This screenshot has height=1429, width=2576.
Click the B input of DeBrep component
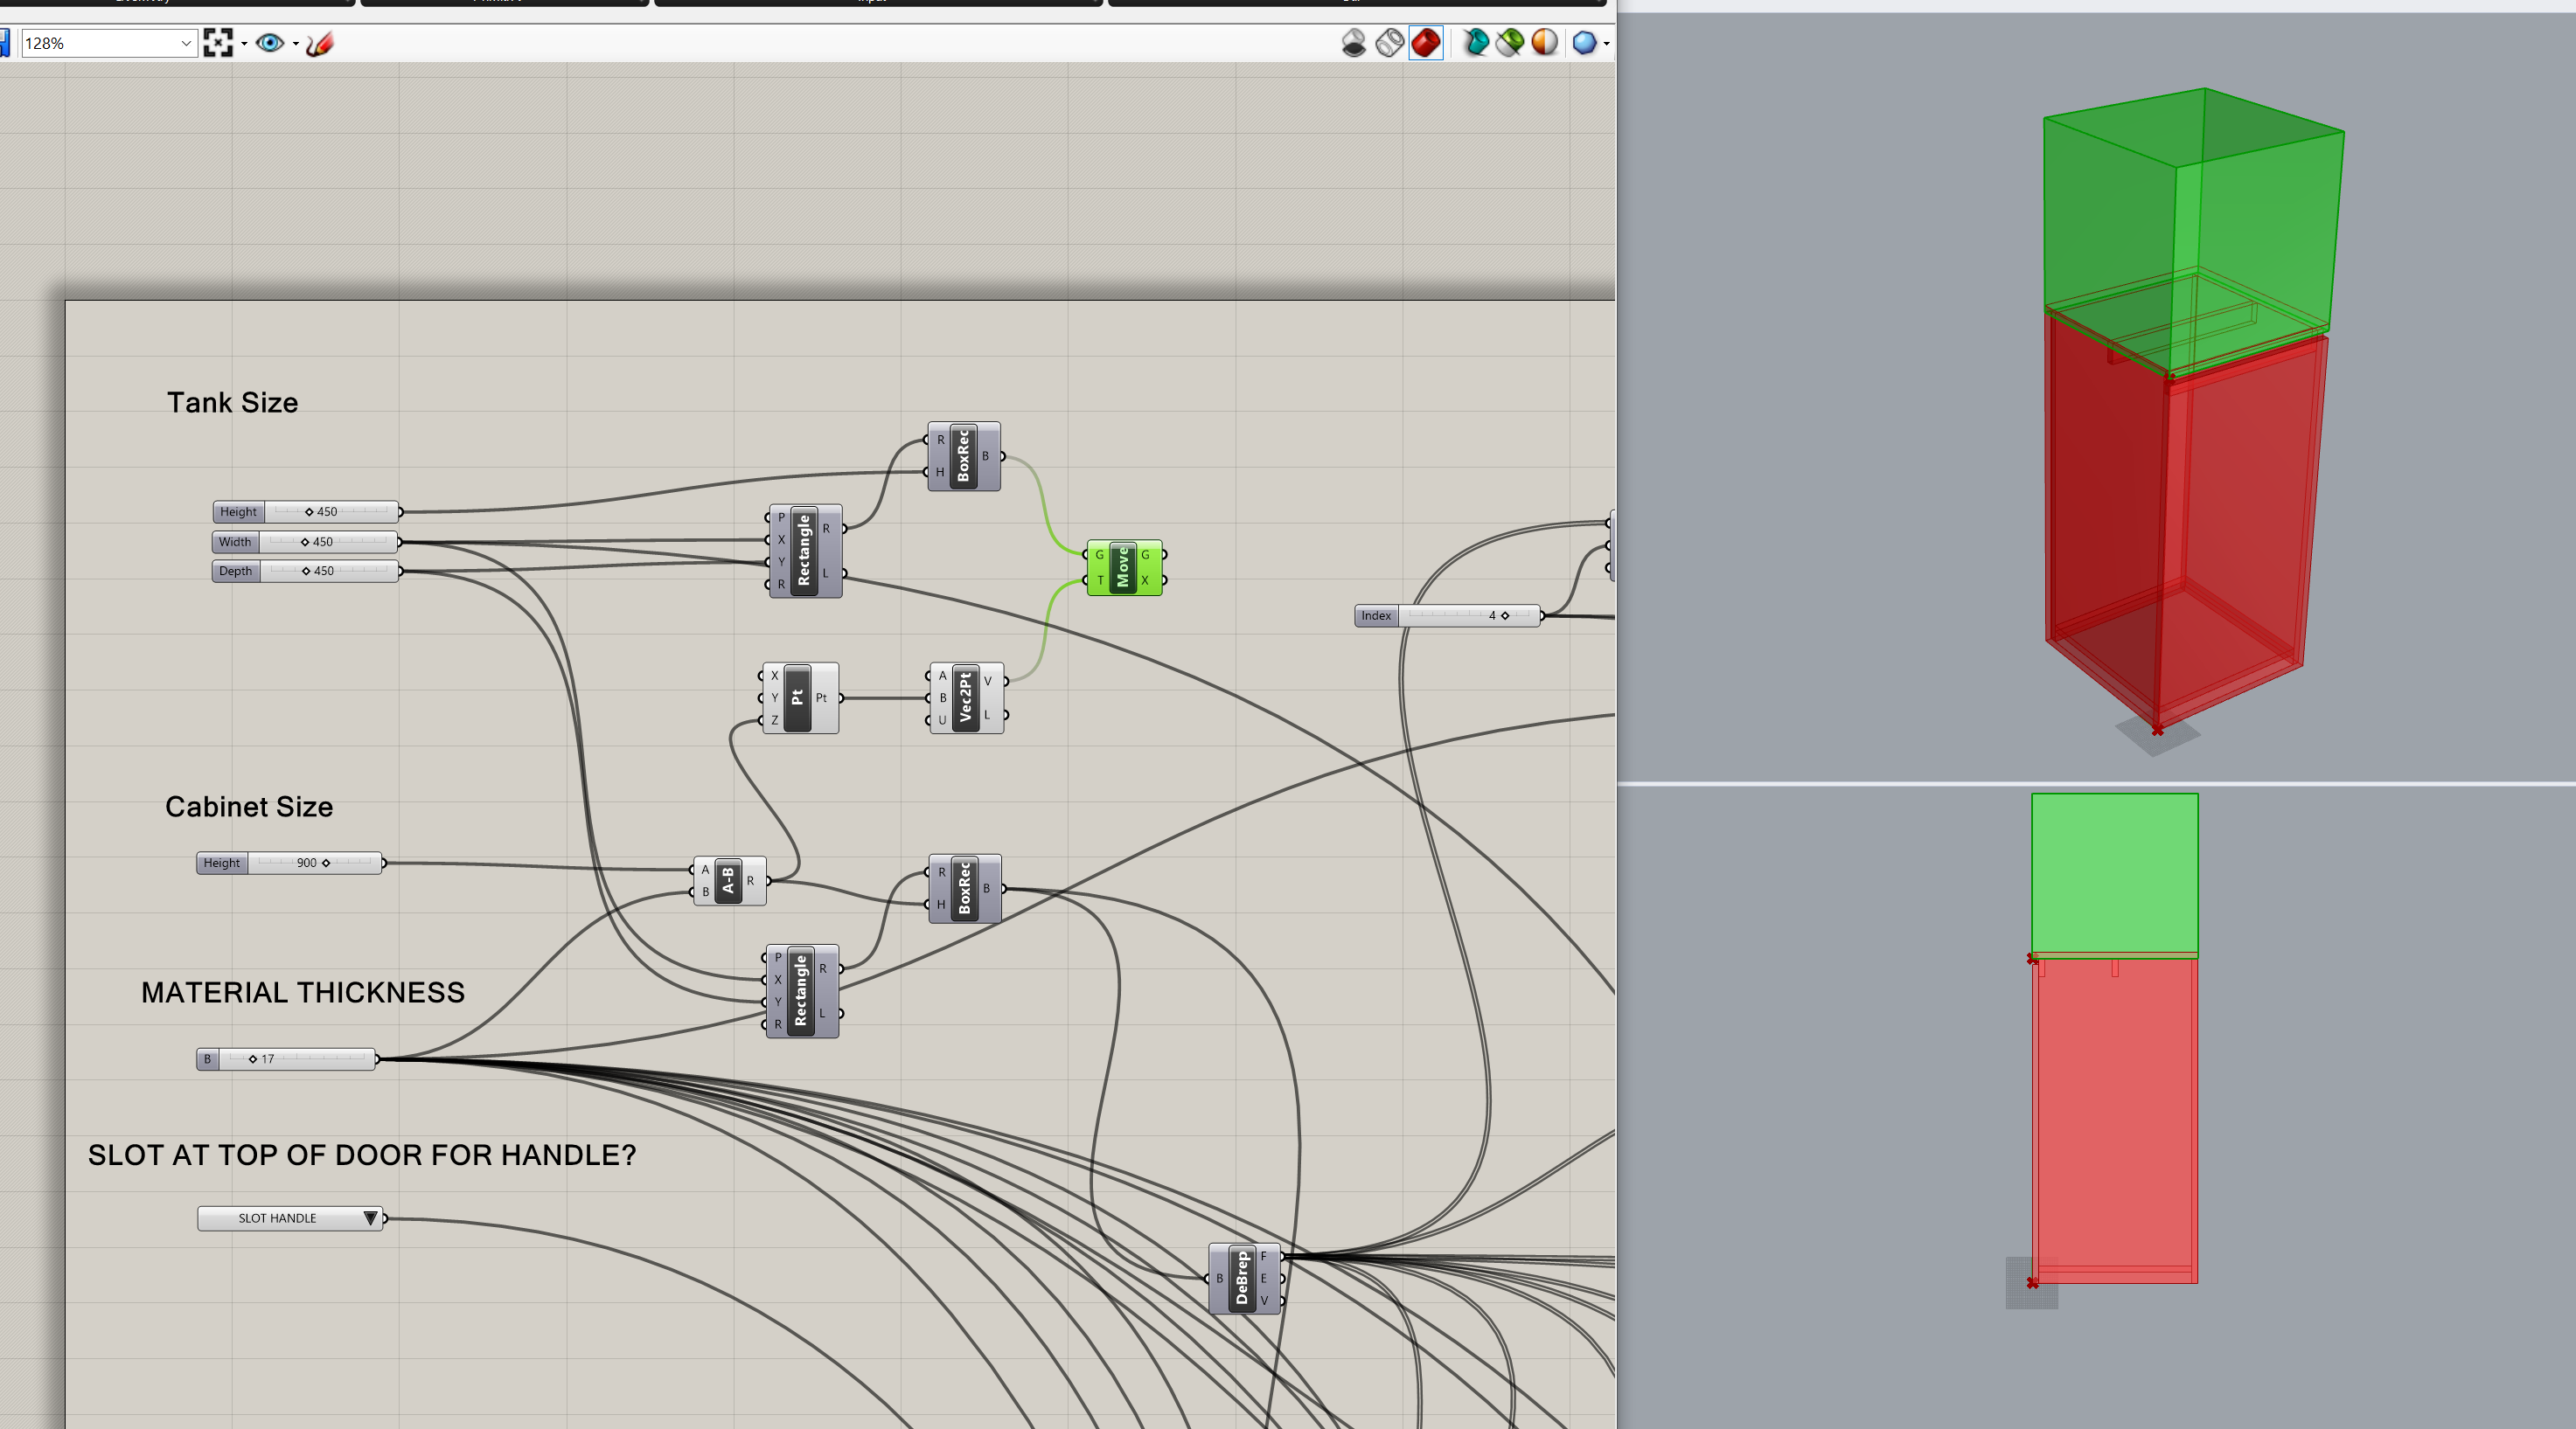click(x=1219, y=1278)
